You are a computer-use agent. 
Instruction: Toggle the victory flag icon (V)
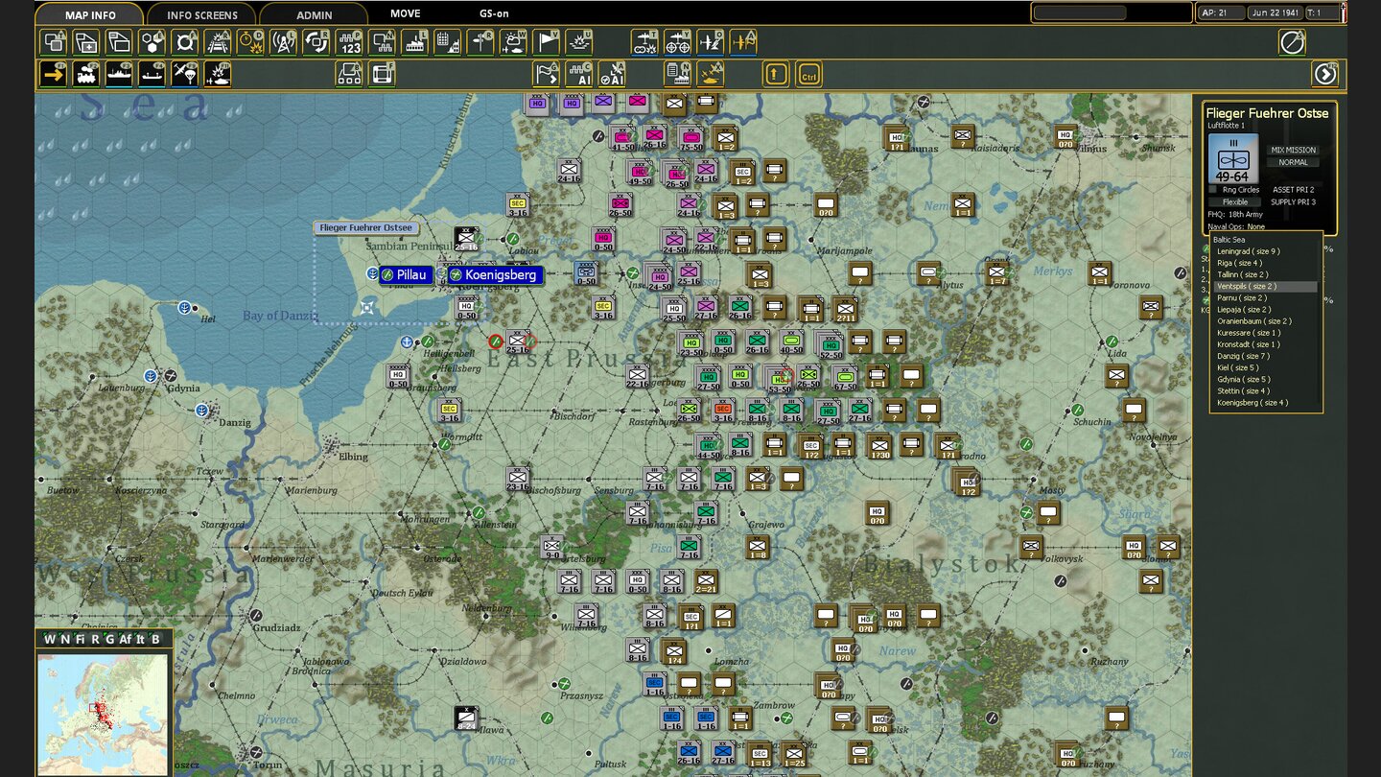(546, 42)
